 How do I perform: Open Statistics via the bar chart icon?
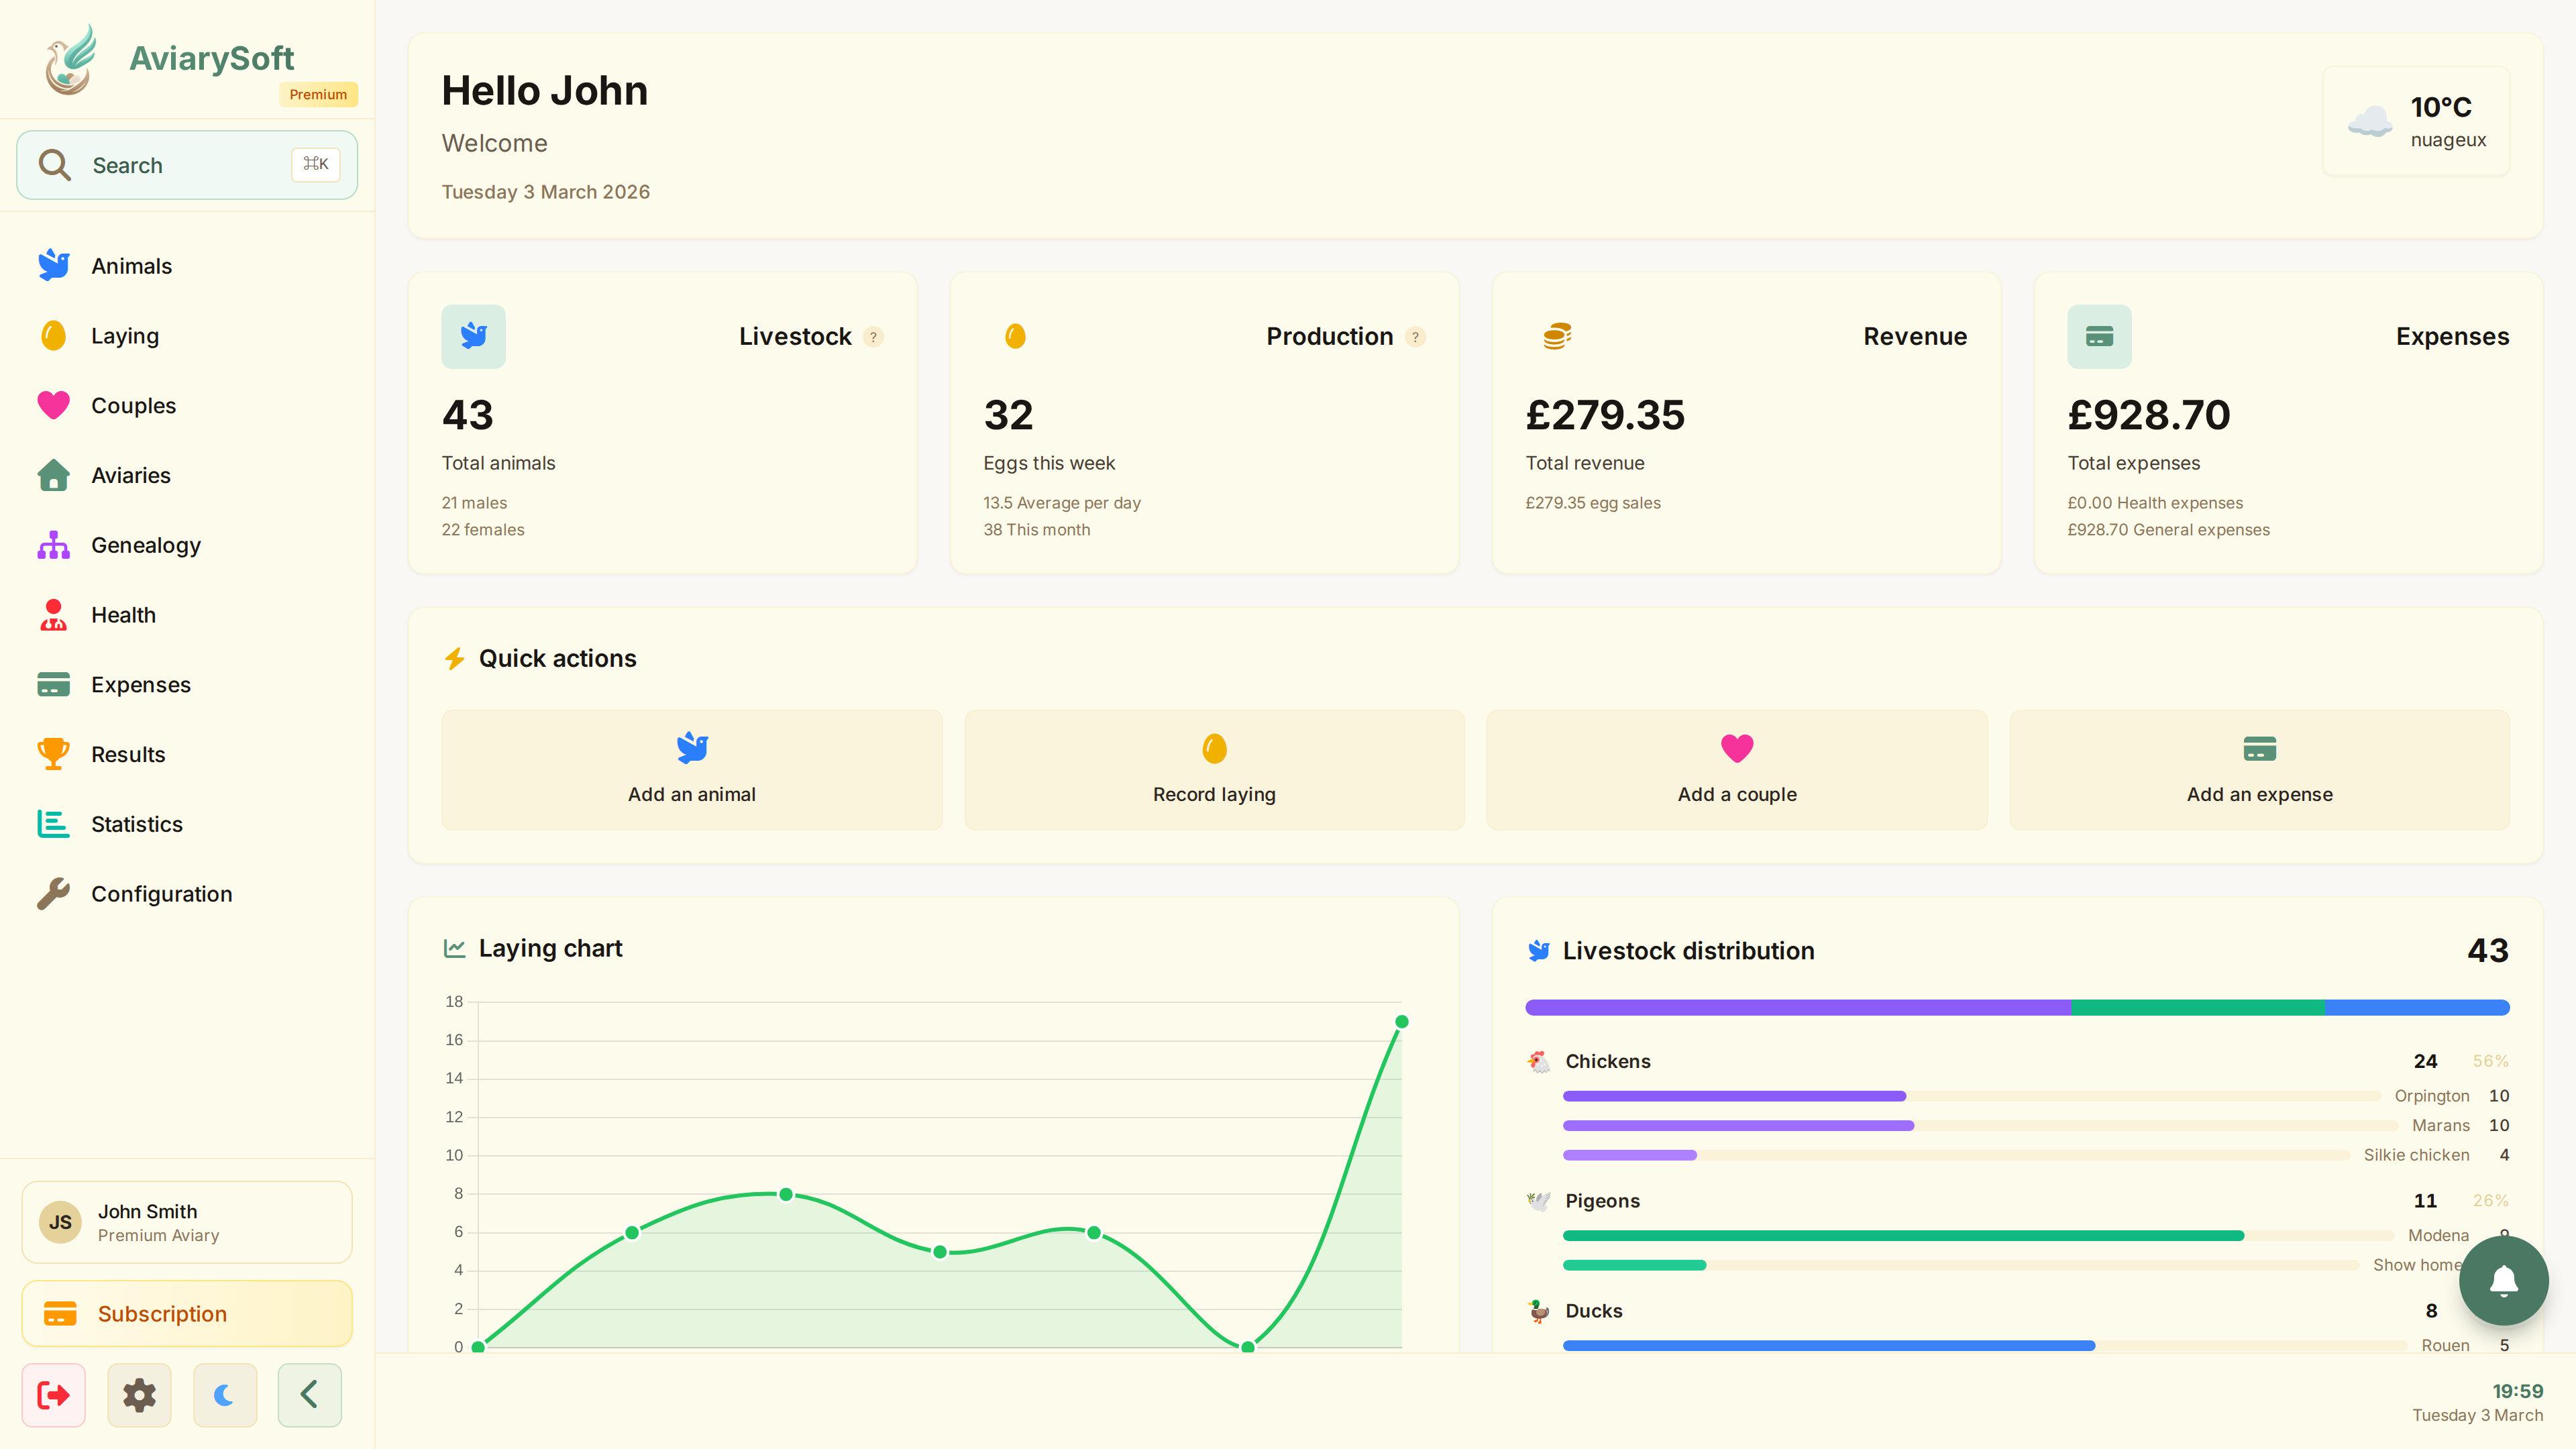(x=53, y=824)
